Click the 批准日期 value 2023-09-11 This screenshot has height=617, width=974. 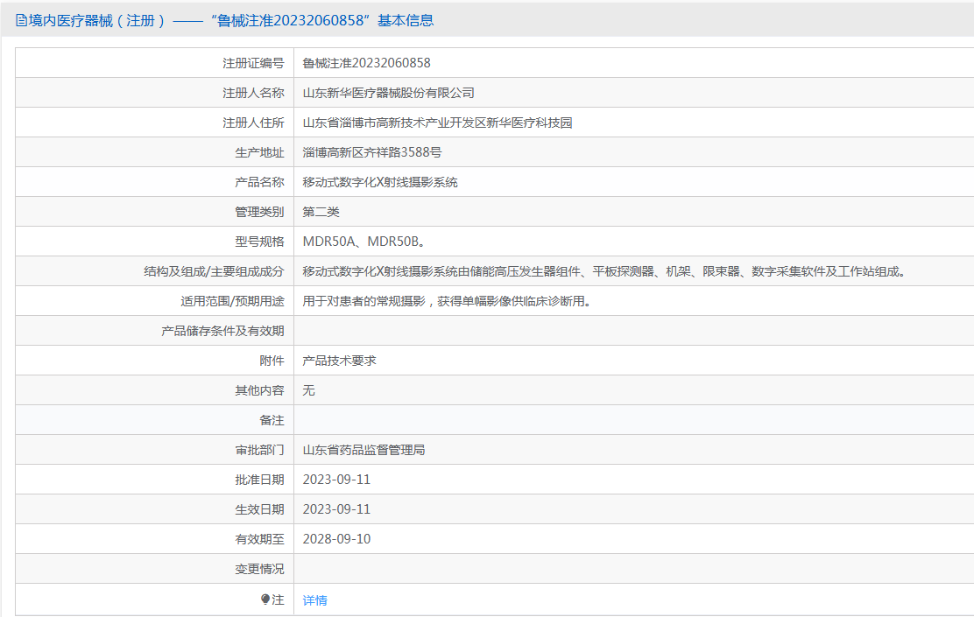click(336, 480)
